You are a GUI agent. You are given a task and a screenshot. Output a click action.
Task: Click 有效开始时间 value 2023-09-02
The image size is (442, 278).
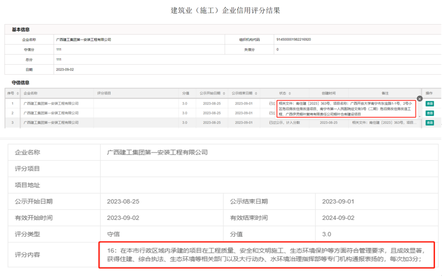point(123,218)
